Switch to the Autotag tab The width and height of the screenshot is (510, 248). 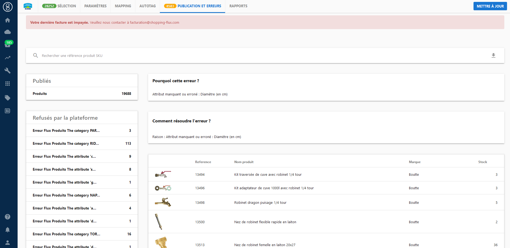tap(148, 6)
